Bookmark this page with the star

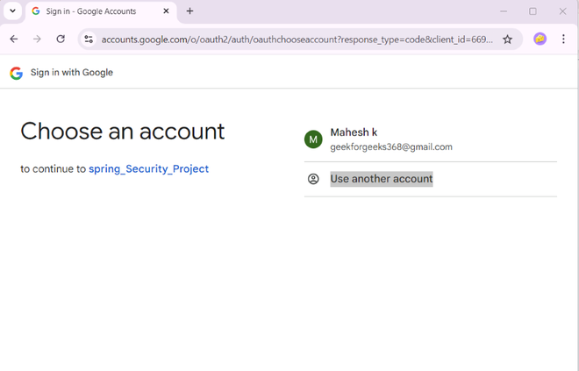507,39
